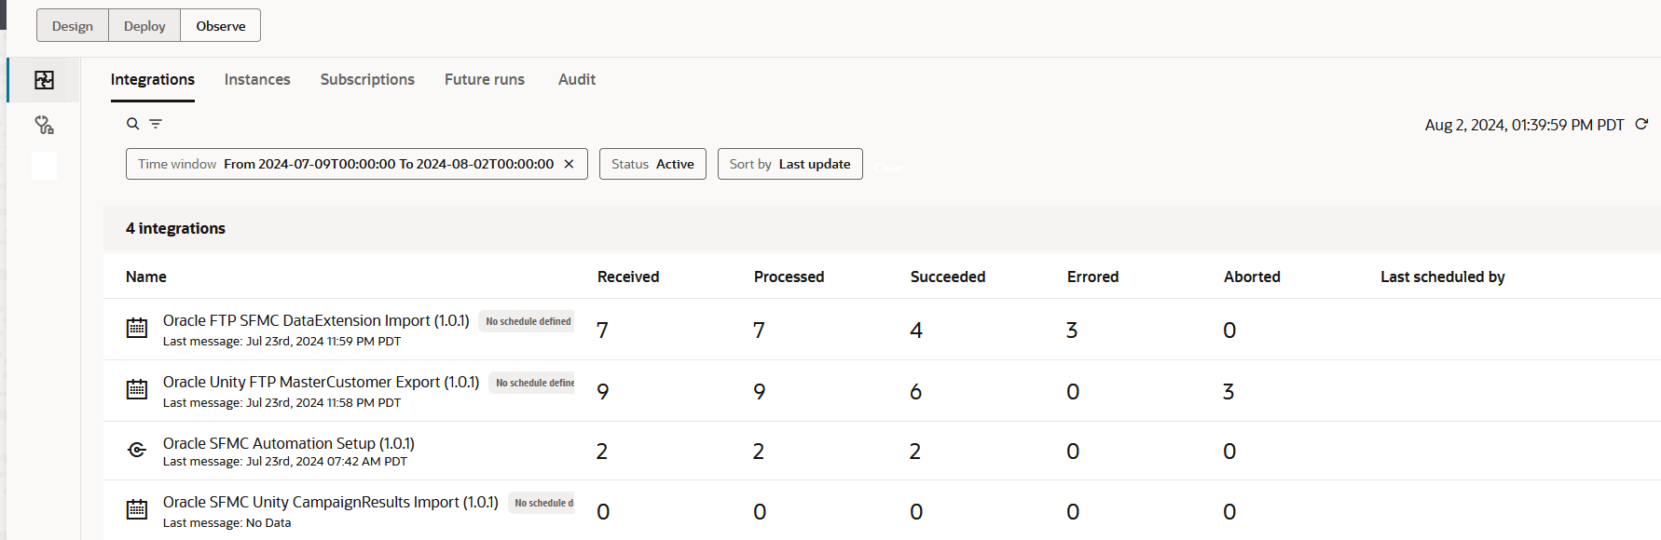Open the Sort by Last update chip
The image size is (1661, 540).
[789, 164]
